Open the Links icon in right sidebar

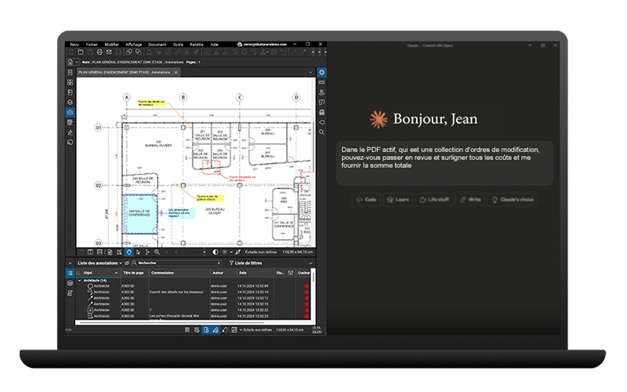[321, 122]
